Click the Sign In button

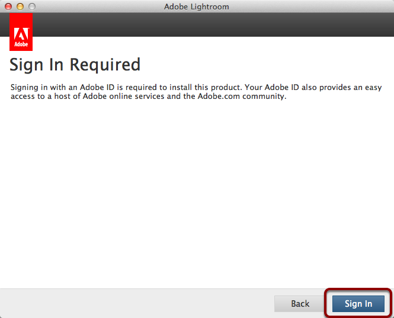pyautogui.click(x=358, y=304)
